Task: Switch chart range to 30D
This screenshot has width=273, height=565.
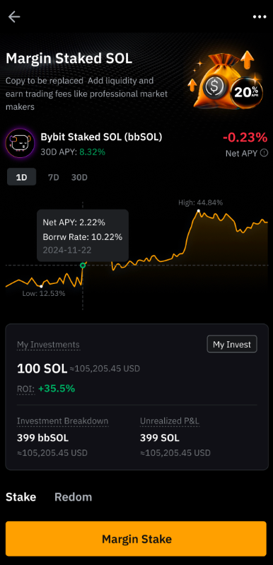Action: tap(79, 177)
